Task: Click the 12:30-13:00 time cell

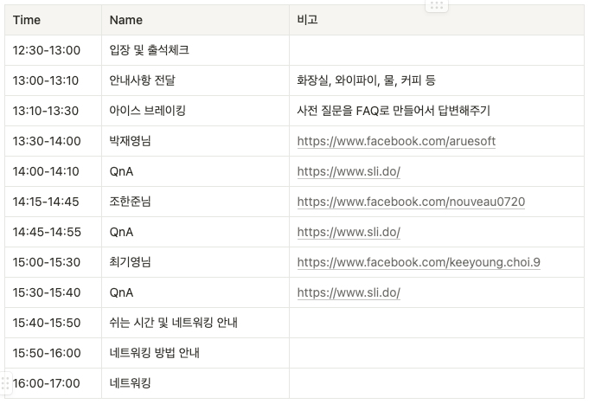Action: tap(53, 50)
